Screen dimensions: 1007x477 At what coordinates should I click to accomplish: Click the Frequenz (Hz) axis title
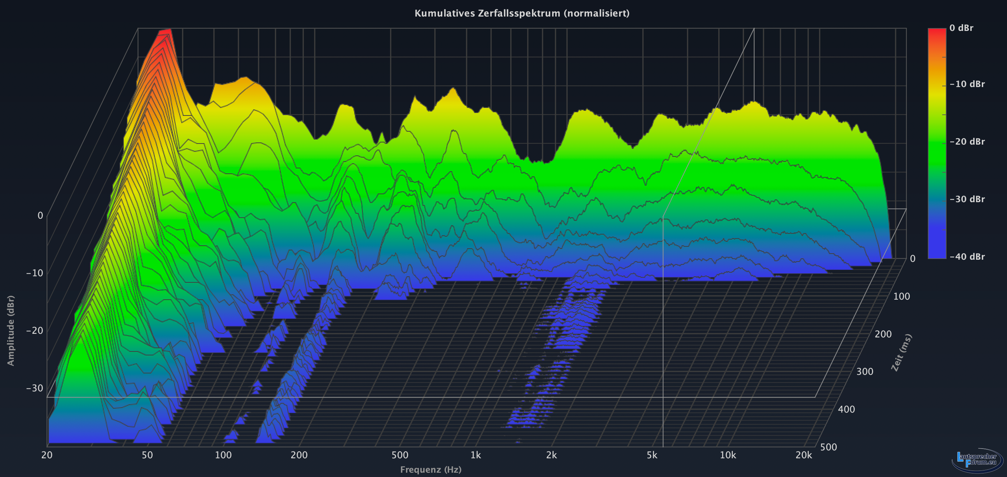pyautogui.click(x=430, y=469)
